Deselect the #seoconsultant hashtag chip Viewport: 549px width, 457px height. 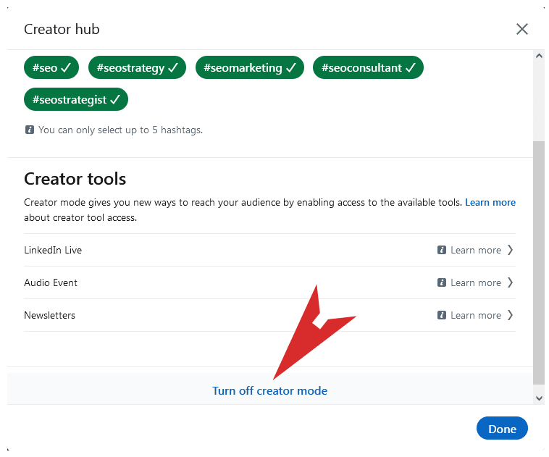coord(368,67)
